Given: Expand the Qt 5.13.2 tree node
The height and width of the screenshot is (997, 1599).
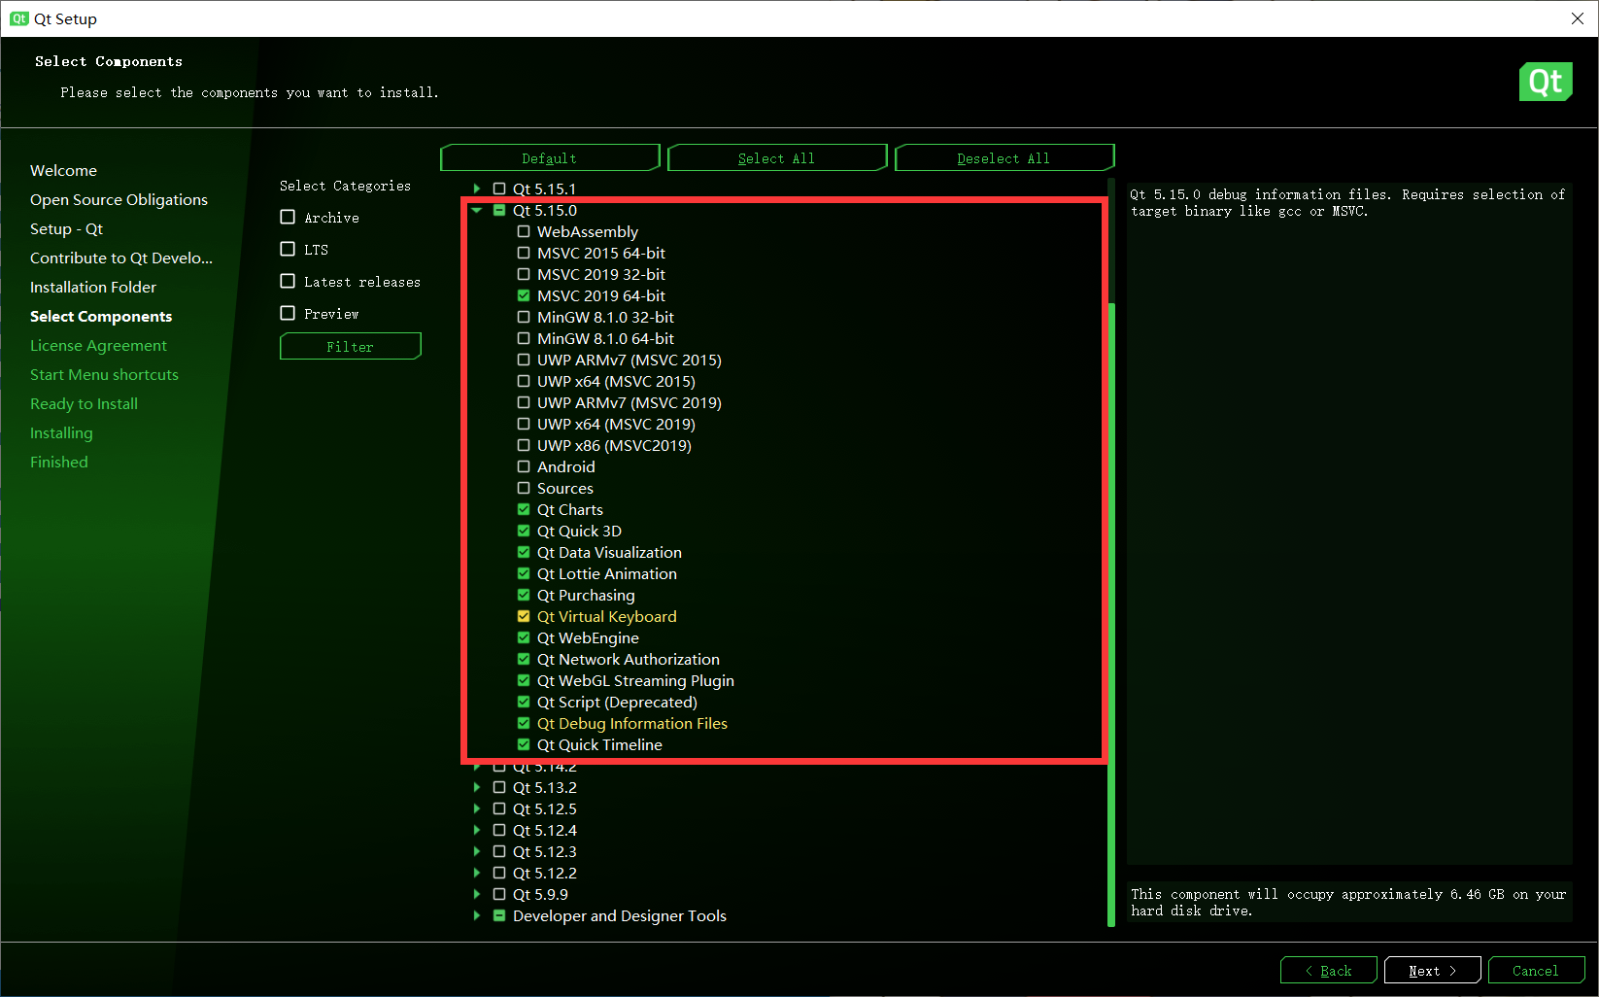Looking at the screenshot, I should pos(477,787).
